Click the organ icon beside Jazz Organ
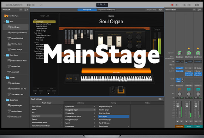 click(9, 83)
